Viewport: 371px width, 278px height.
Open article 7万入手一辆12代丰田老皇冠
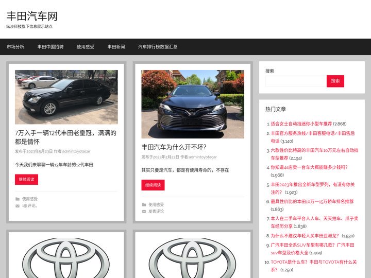pyautogui.click(x=66, y=137)
